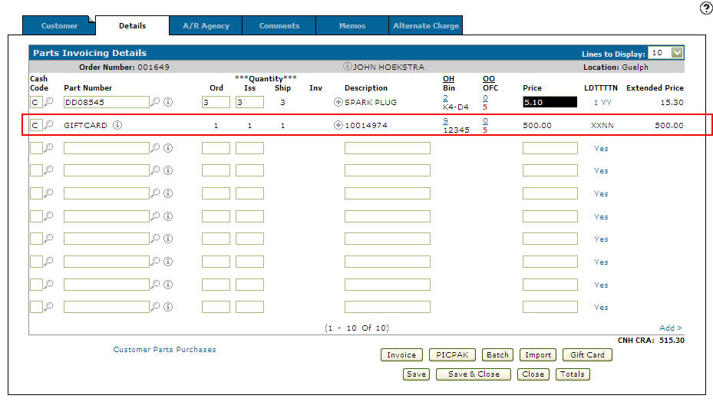This screenshot has width=713, height=402.
Task: Click the Save button
Action: pyautogui.click(x=416, y=374)
